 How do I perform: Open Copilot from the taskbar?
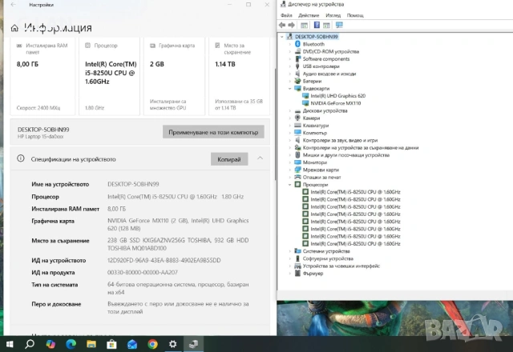click(50, 344)
